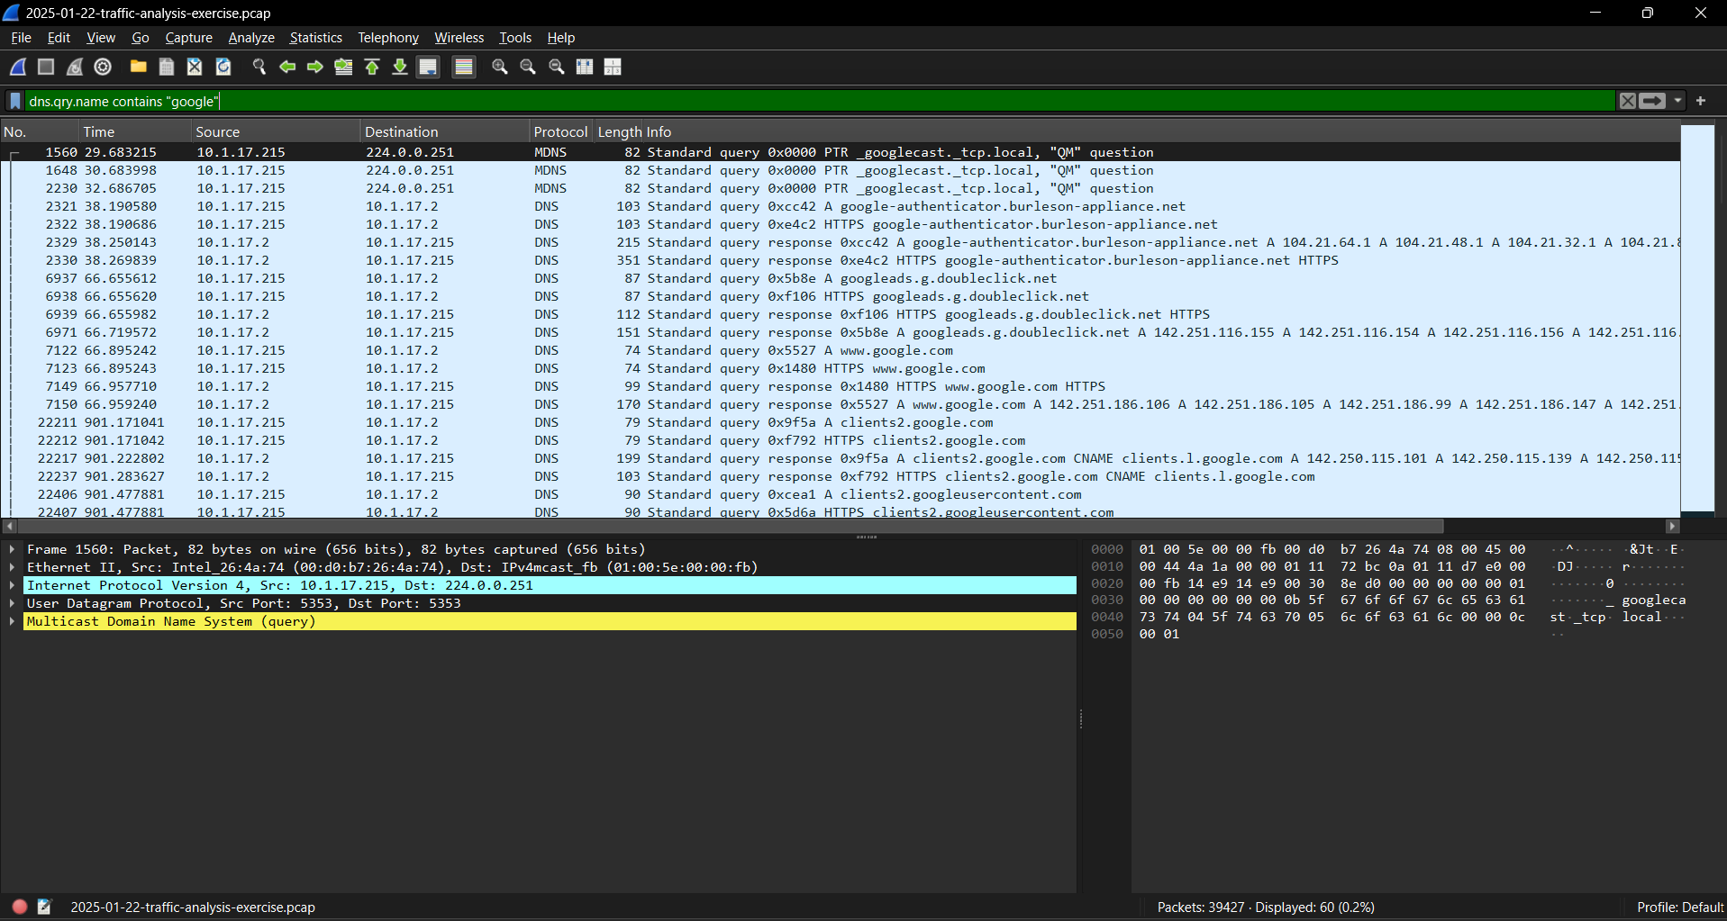Open the Capture menu

[x=189, y=38]
